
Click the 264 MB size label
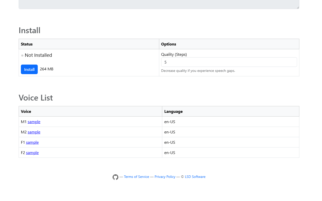tap(47, 69)
